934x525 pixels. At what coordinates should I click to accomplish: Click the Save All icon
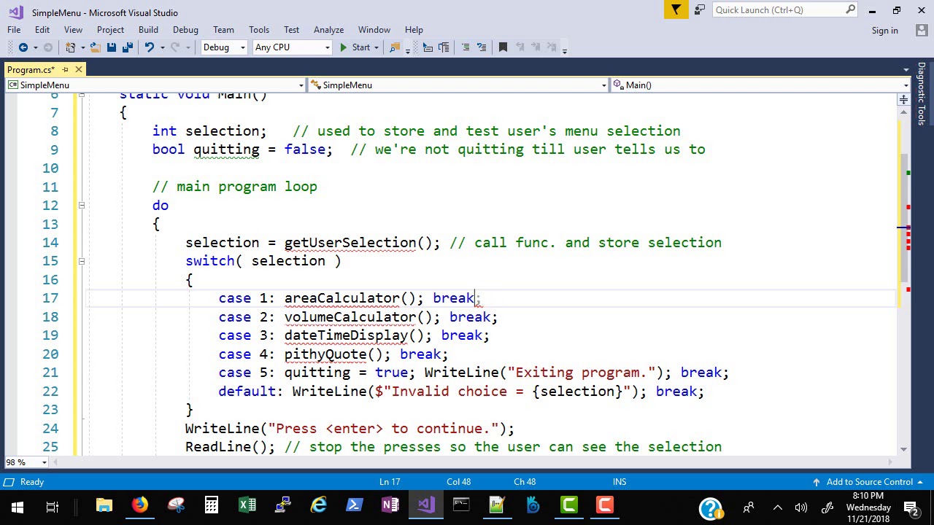pyautogui.click(x=127, y=47)
